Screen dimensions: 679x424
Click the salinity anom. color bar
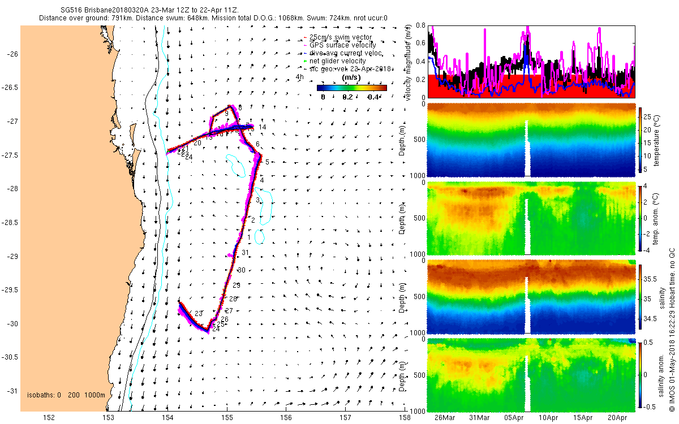click(x=641, y=374)
